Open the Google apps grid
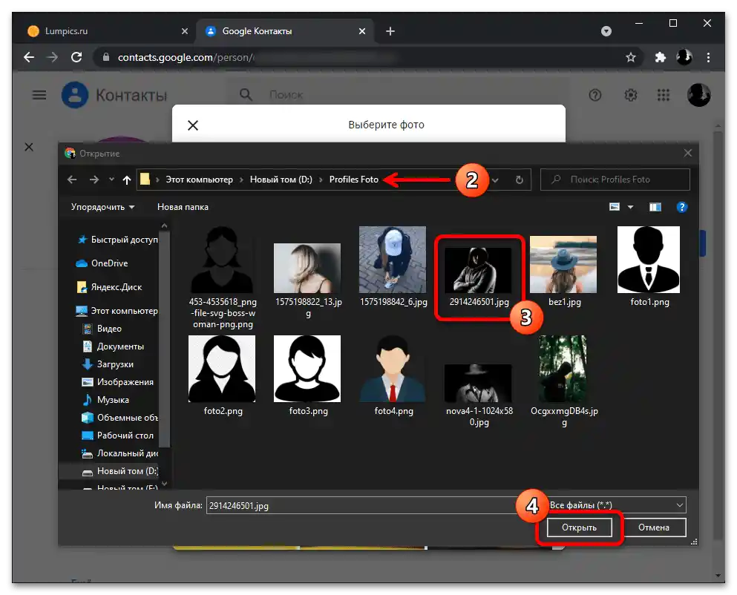 tap(664, 95)
